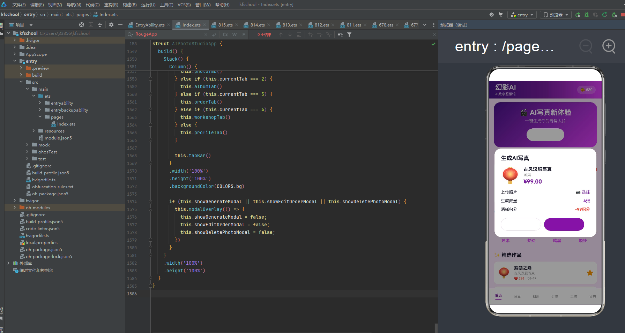Switch to the 812.ets editor tab

click(321, 25)
